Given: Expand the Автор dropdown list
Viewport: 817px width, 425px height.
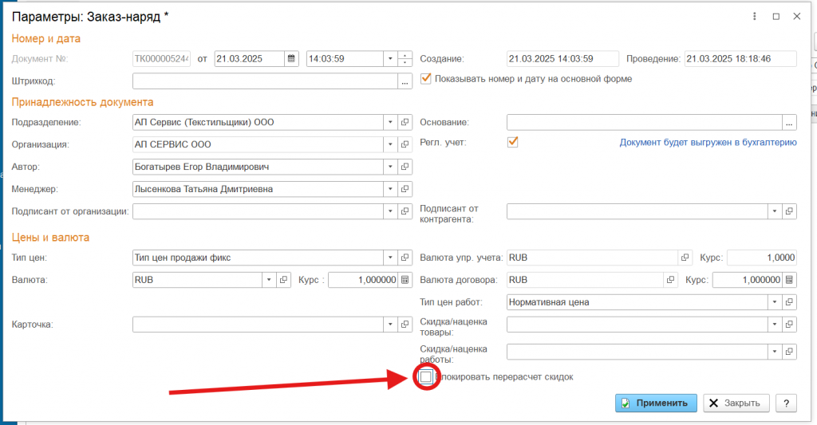Looking at the screenshot, I should coord(390,167).
